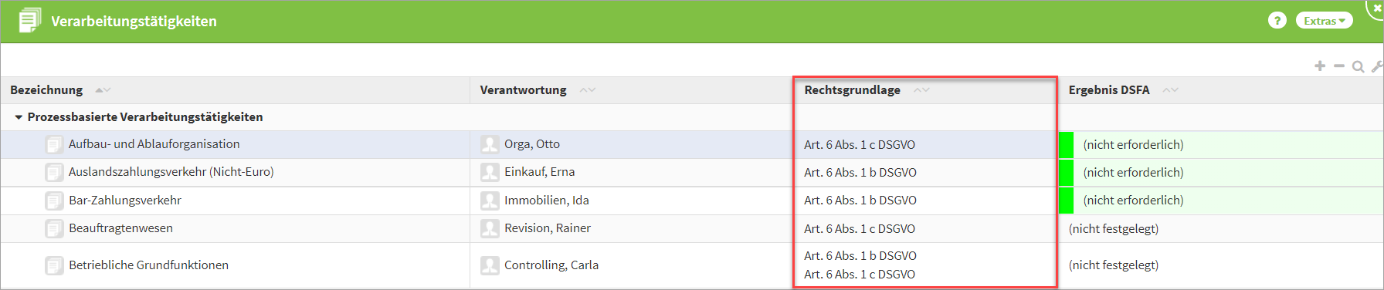Screen dimensions: 1384x290
Task: Click green status swatch for Bar-Zahlungsverkehr
Action: click(1066, 201)
